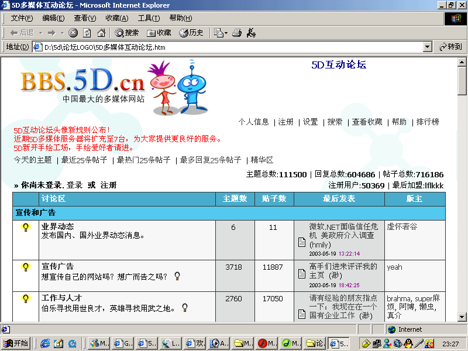Click the Mail toolbar icon
The height and width of the screenshot is (351, 468).
click(x=218, y=33)
